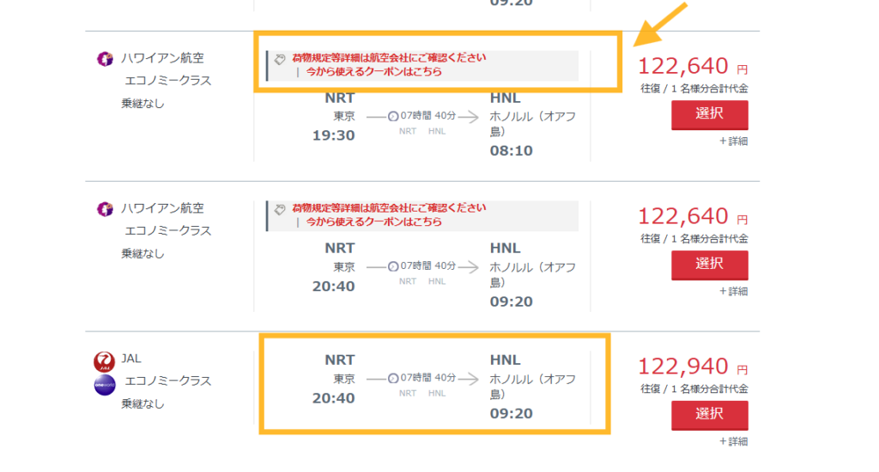The image size is (879, 472).
Task: Open baggage rules notice in first banner
Action: click(x=389, y=57)
